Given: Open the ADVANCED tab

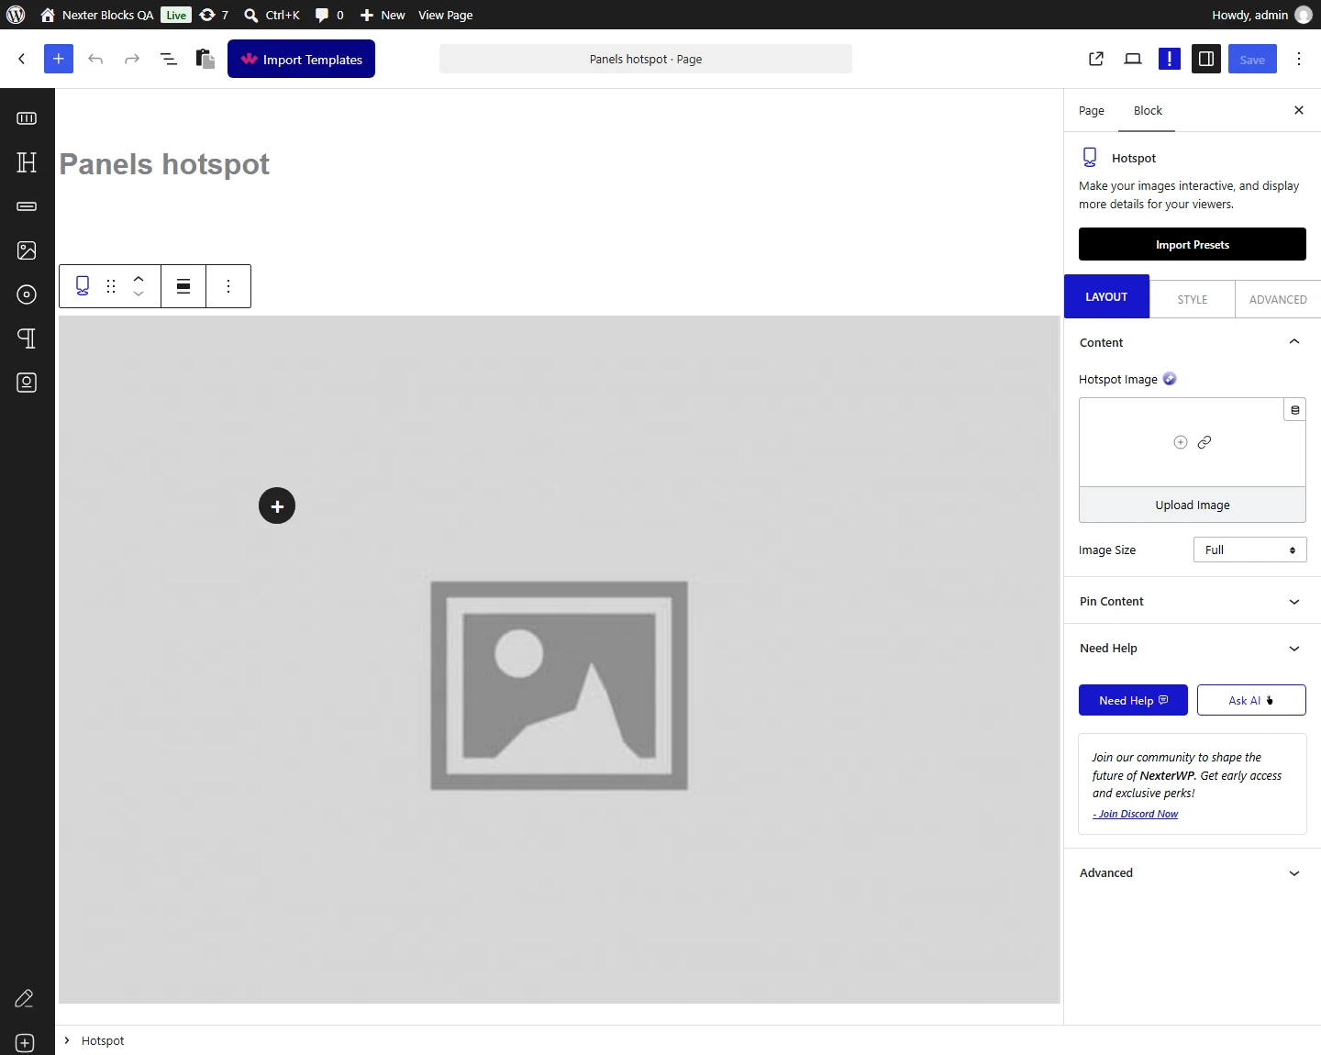Looking at the screenshot, I should coord(1278,299).
